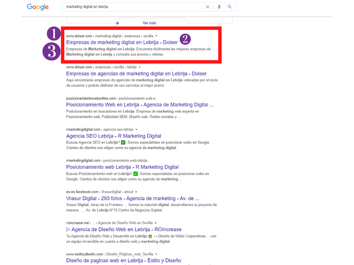Open 'Posicionamiento Web en Lebrija - Agencia de Marketing Digital' result
The height and width of the screenshot is (265, 354).
click(x=140, y=105)
